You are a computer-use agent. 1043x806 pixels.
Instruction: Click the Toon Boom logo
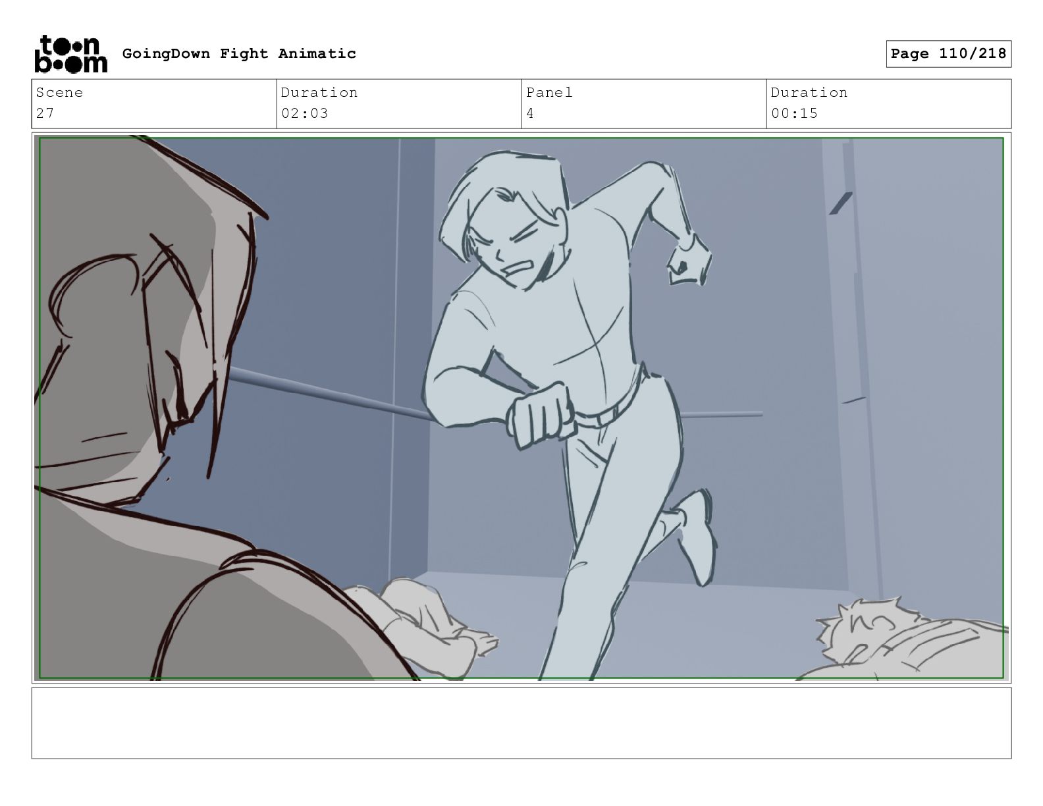click(x=70, y=53)
